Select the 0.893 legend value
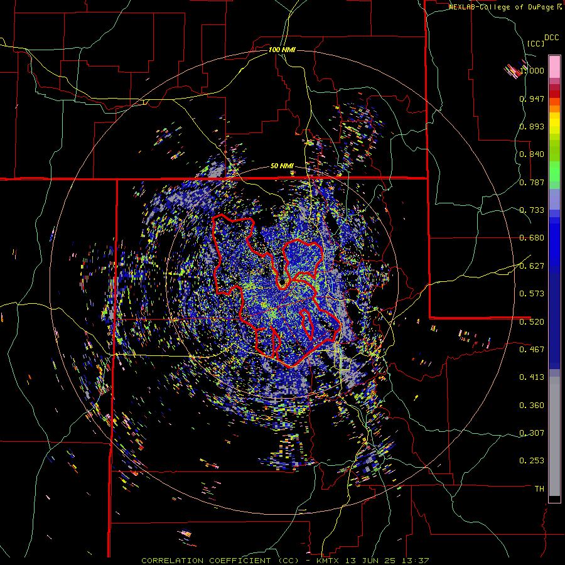The height and width of the screenshot is (565, 565). pyautogui.click(x=532, y=126)
